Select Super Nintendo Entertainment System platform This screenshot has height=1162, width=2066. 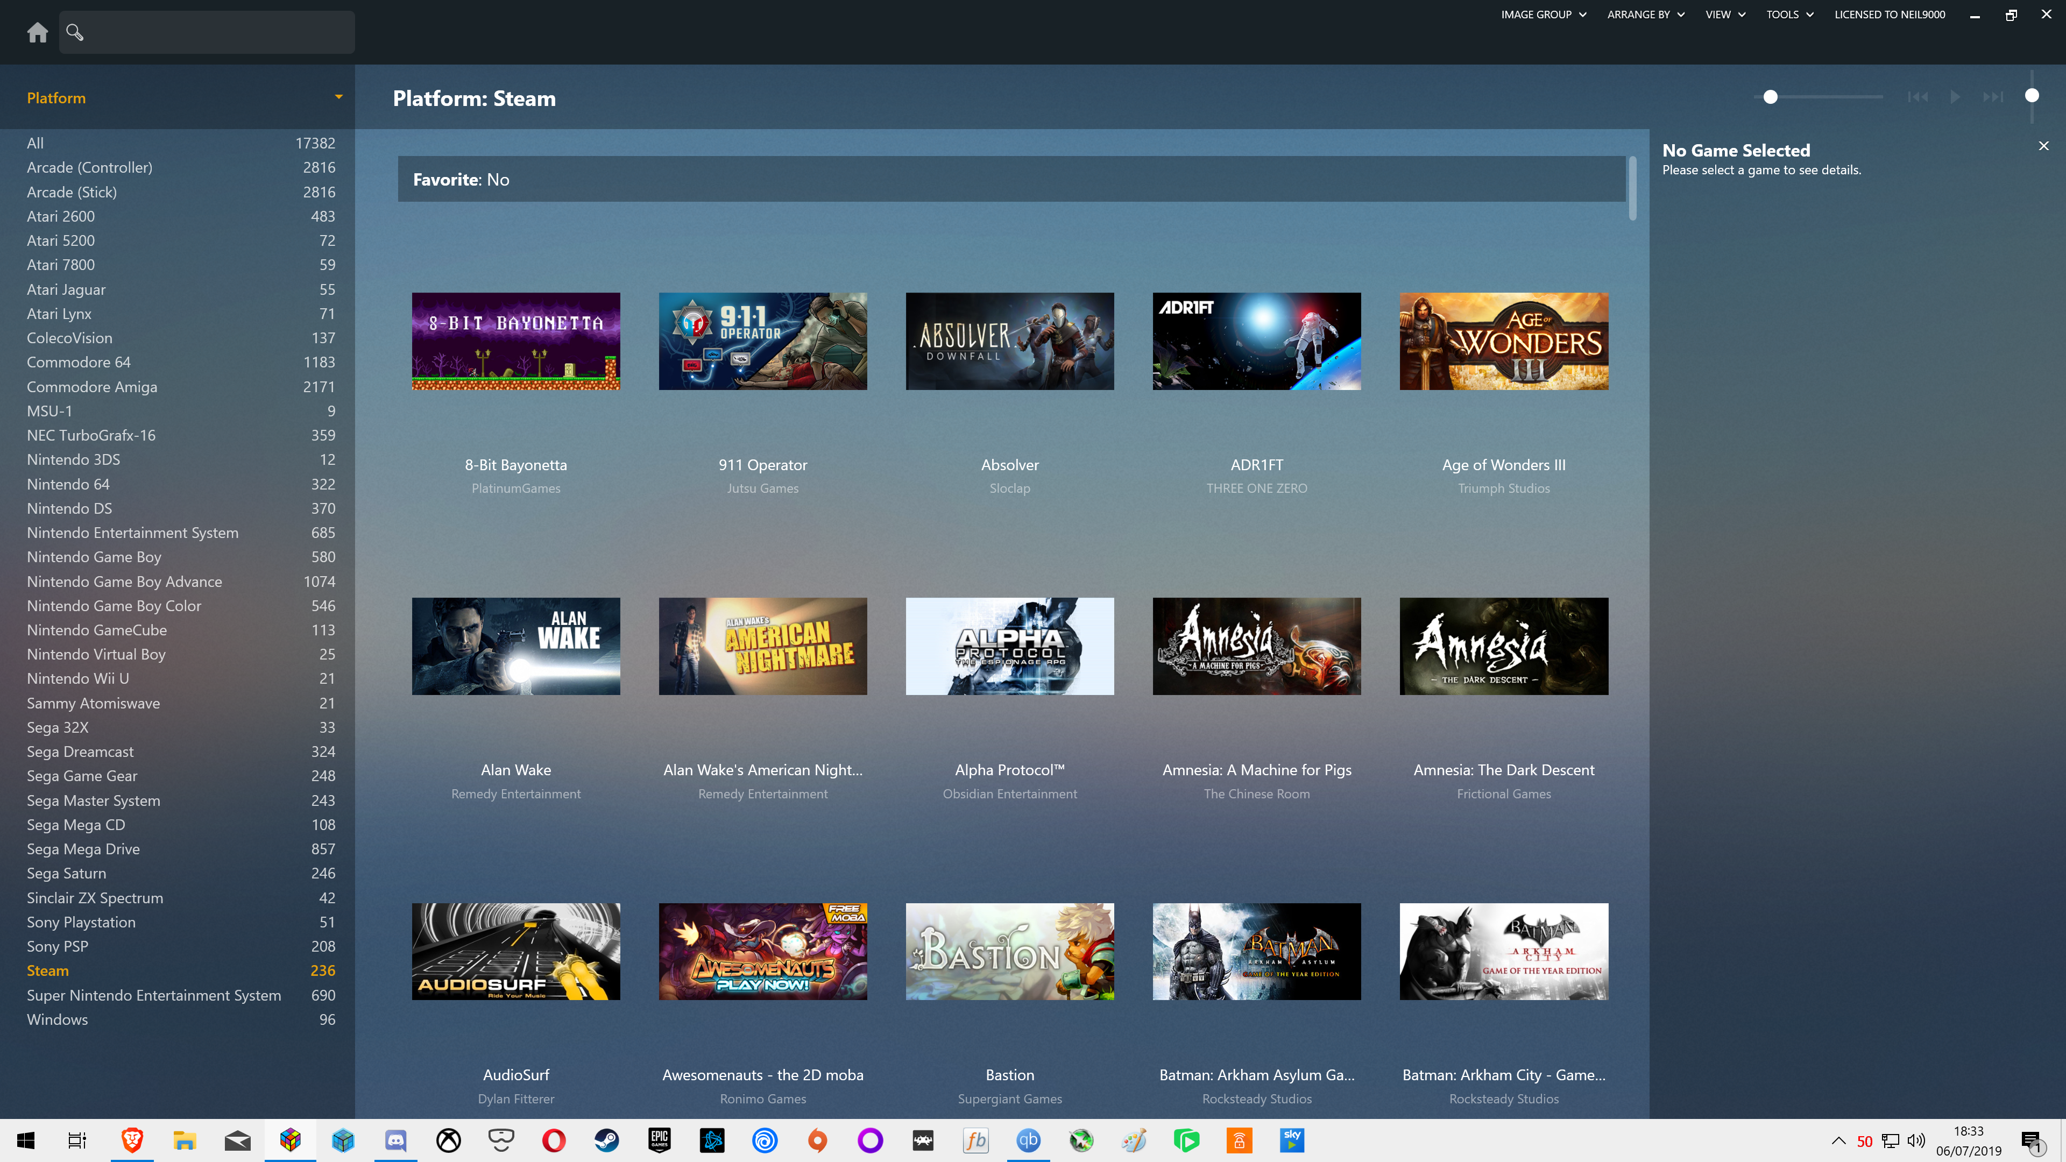(x=180, y=995)
